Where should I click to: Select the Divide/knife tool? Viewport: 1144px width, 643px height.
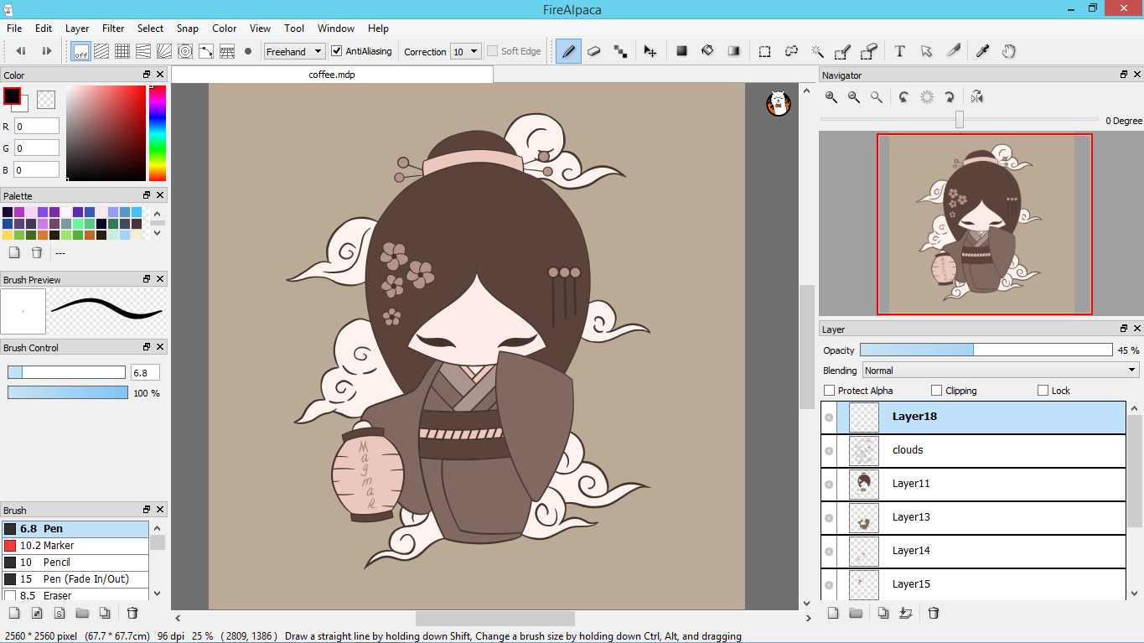pos(953,51)
